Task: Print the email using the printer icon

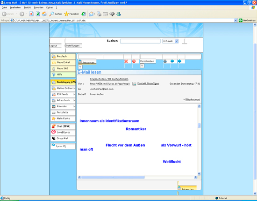Action: click(165, 61)
